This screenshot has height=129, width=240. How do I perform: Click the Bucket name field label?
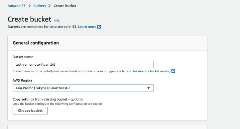click(23, 57)
